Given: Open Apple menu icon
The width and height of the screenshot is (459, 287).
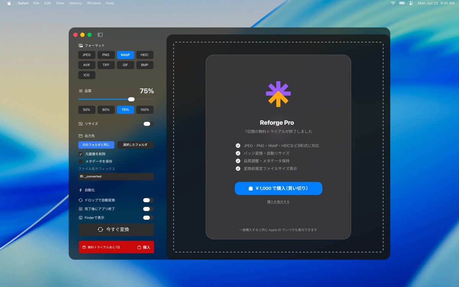Looking at the screenshot, I should [x=9, y=3].
